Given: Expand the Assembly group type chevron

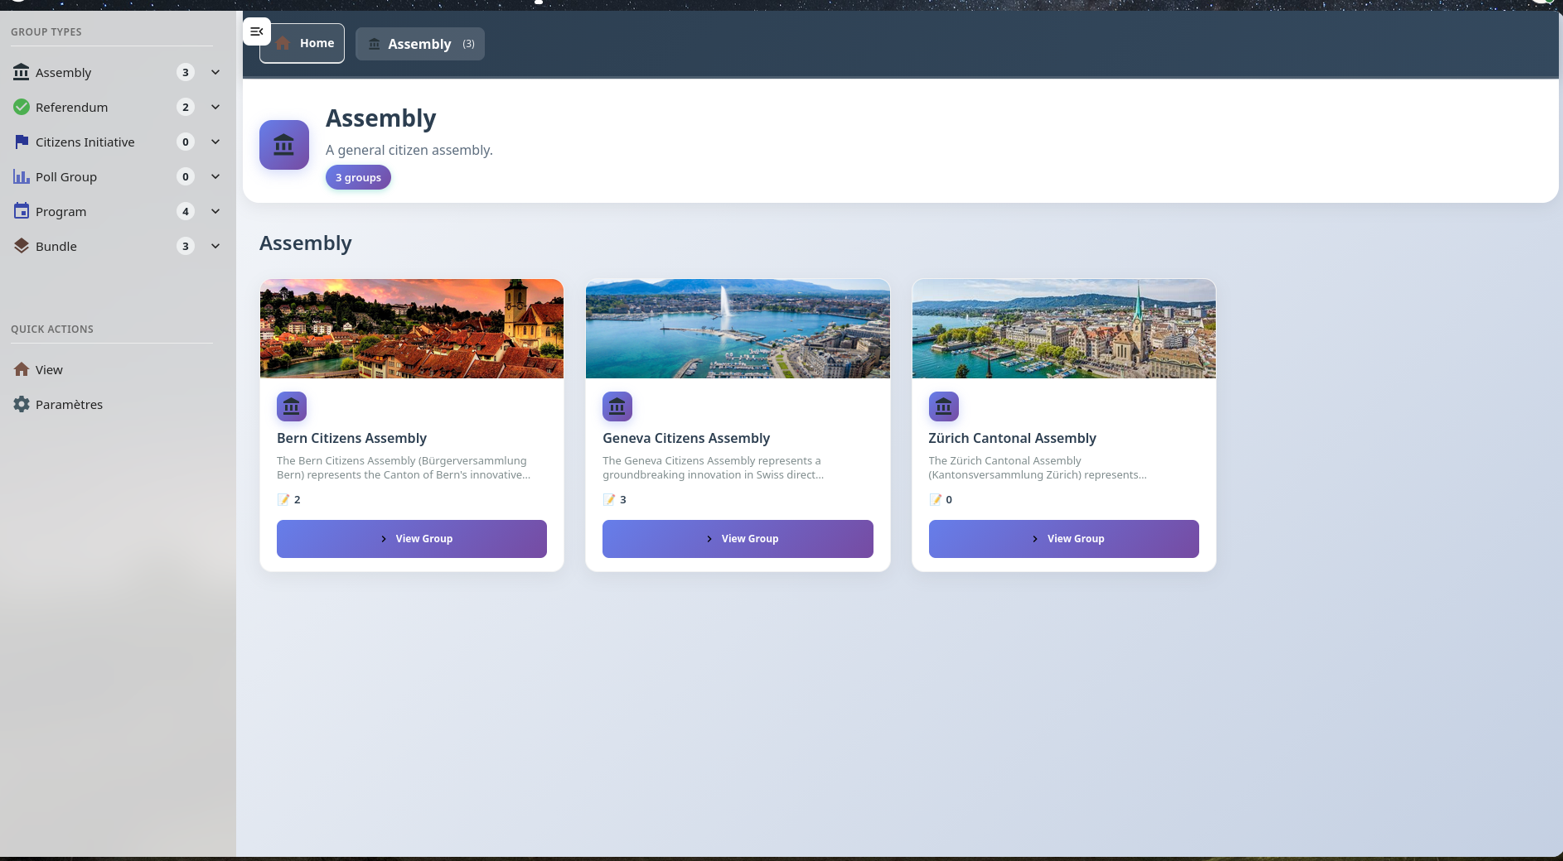Looking at the screenshot, I should (215, 72).
